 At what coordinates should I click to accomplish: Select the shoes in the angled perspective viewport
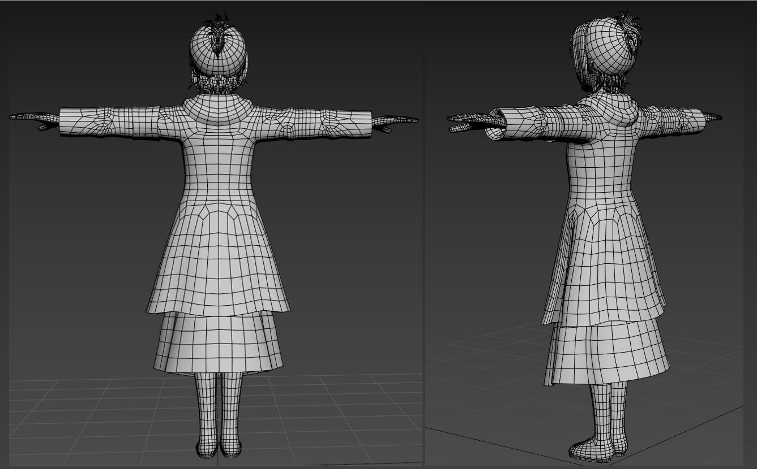pyautogui.click(x=599, y=448)
